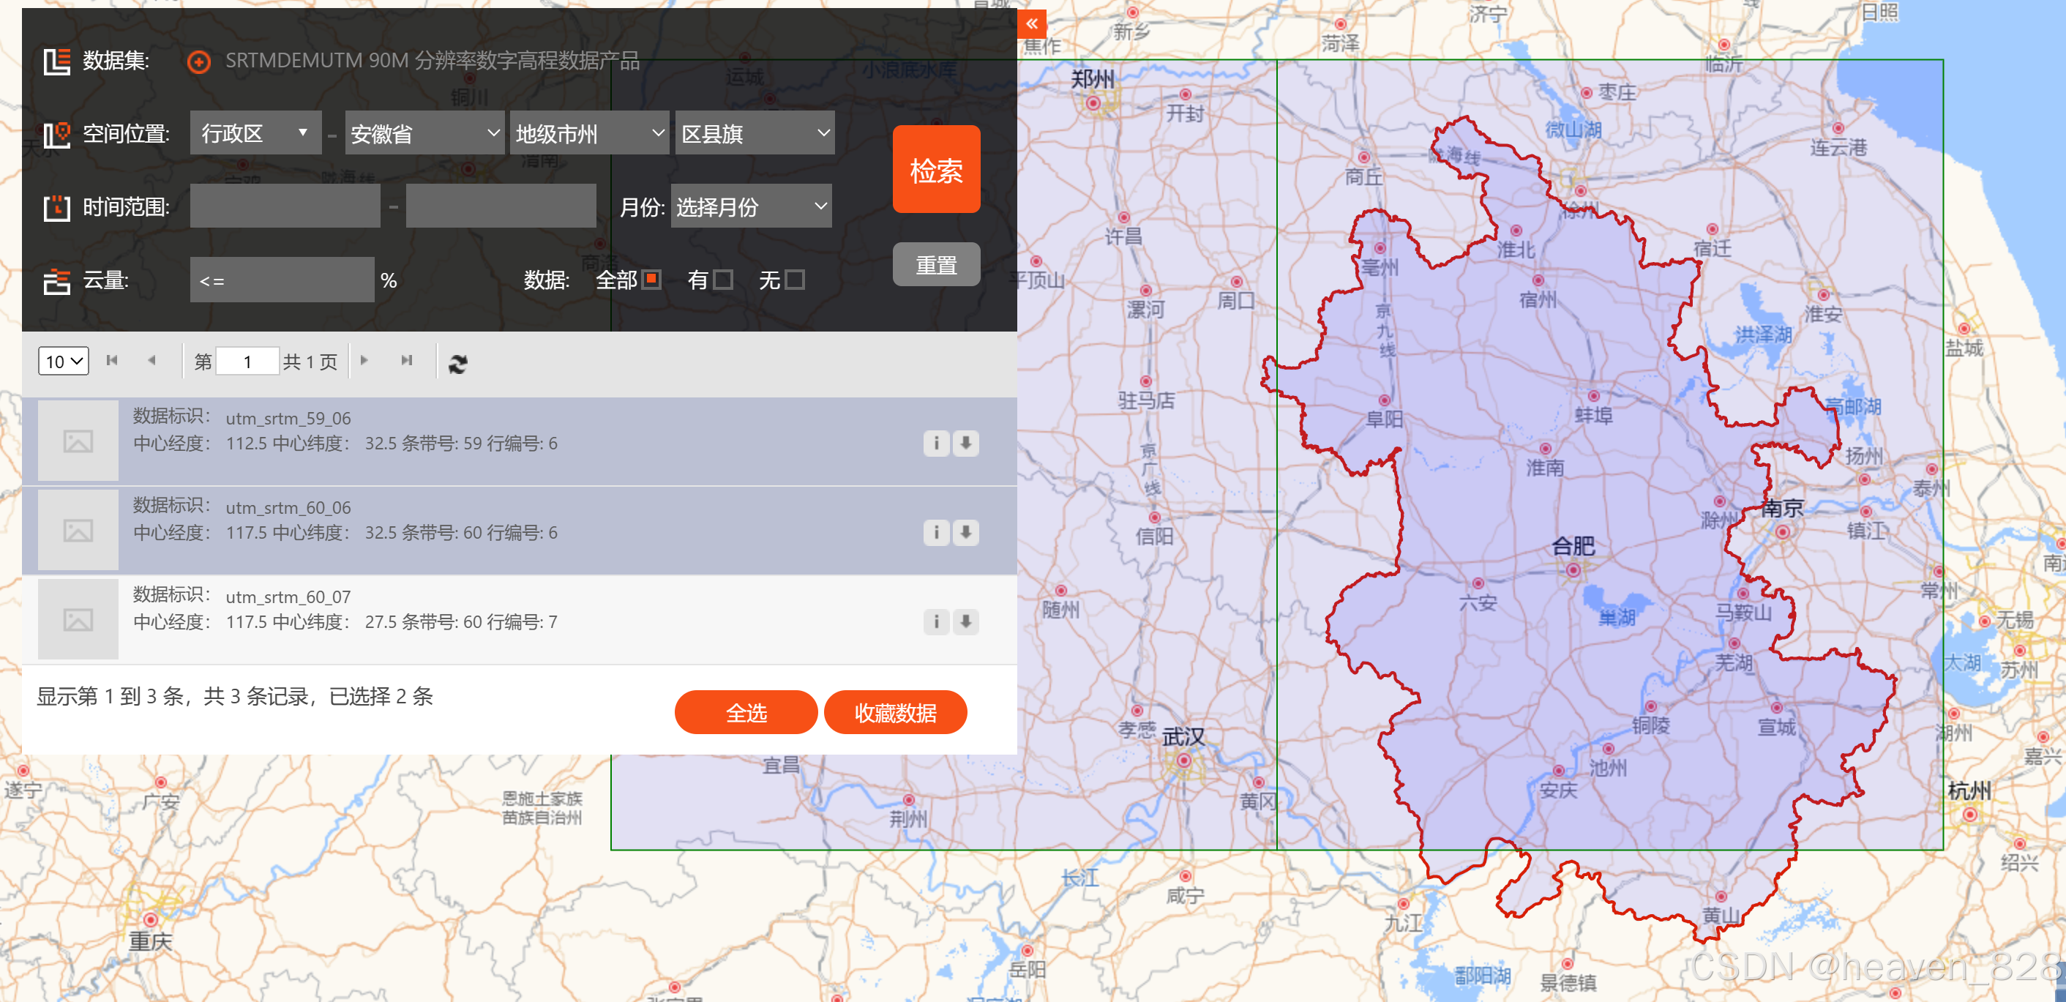Click thumbnail of utm_srtm_59_06 record
The width and height of the screenshot is (2066, 1002).
tap(78, 441)
